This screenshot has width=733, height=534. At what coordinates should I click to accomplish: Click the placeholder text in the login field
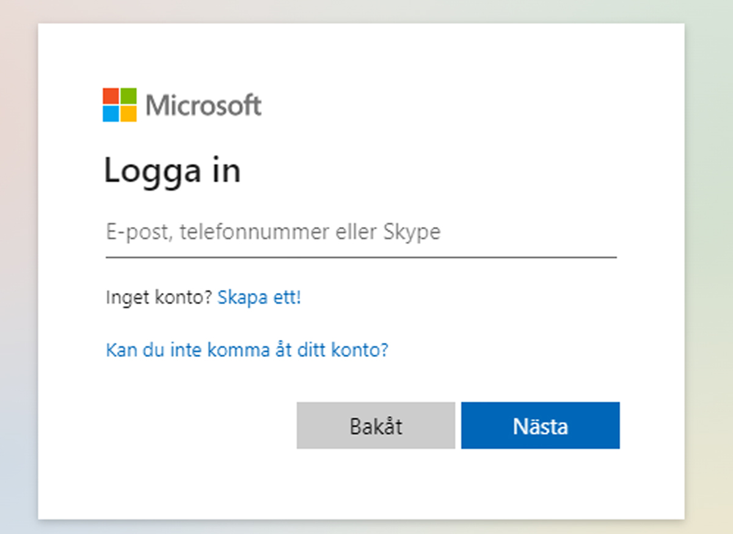tap(273, 233)
